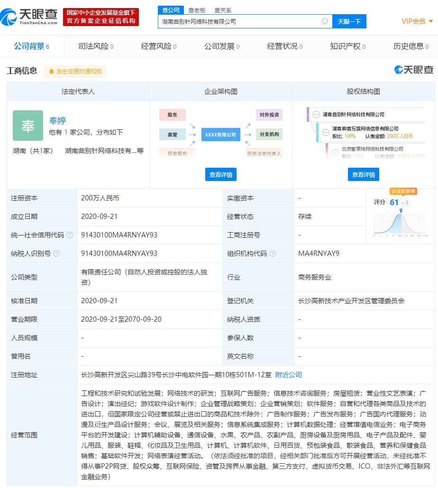Switch to the 查公司 search tab

(x=171, y=10)
